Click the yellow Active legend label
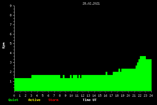The height and width of the screenshot is (105, 157). click(x=34, y=100)
